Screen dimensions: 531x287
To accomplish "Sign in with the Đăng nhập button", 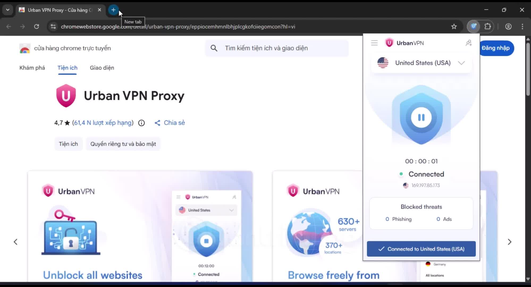I will tap(496, 48).
